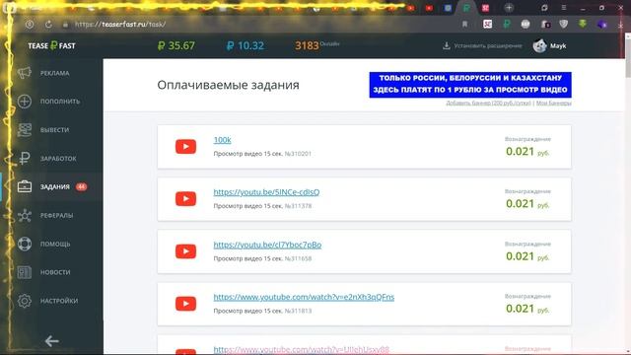The image size is (631, 355).
Task: Open the Реклама menu item
Action: (55, 73)
